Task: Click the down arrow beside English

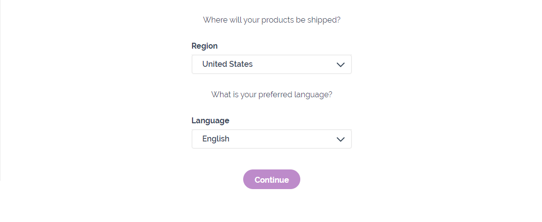Action: point(341,139)
